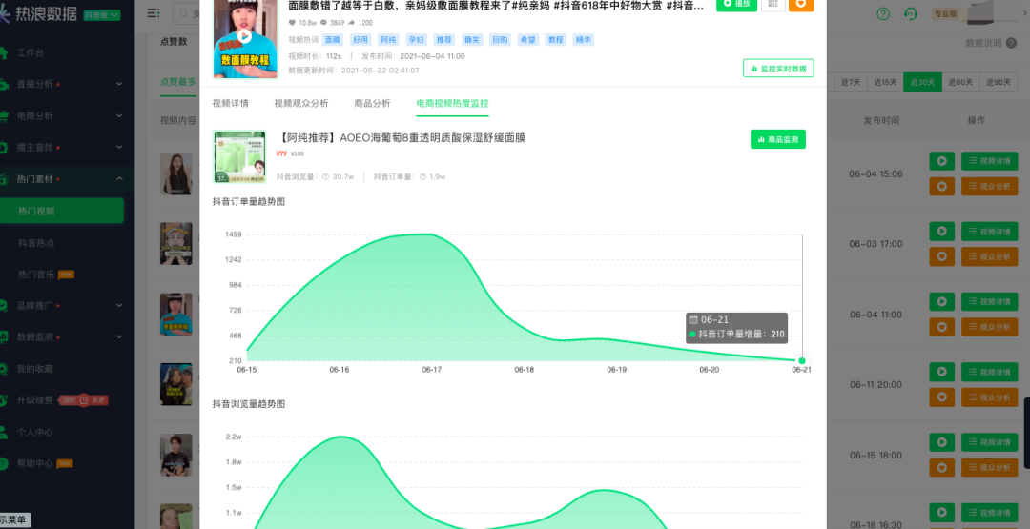Screen dimensions: 1030x529
Task: Collapse sidebar with the hamburger menu icon
Action: point(154,13)
